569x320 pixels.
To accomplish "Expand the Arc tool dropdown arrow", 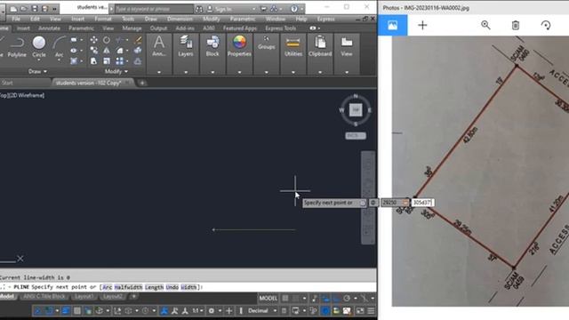I will coord(59,60).
